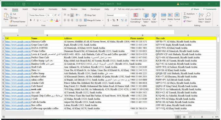The width and height of the screenshot is (221, 120).
Task: Open the Sort & Filter menu
Action: pyautogui.click(x=201, y=18)
